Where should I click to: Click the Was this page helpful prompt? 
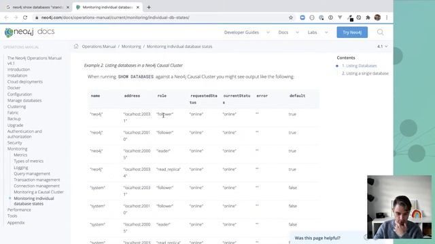click(x=317, y=238)
